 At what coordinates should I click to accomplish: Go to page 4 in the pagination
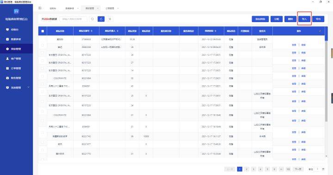click(x=260, y=169)
